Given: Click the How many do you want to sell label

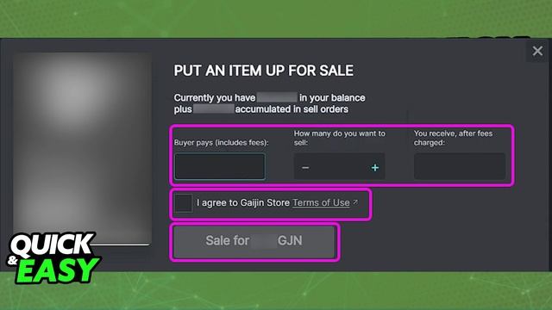Looking at the screenshot, I should click(339, 138).
